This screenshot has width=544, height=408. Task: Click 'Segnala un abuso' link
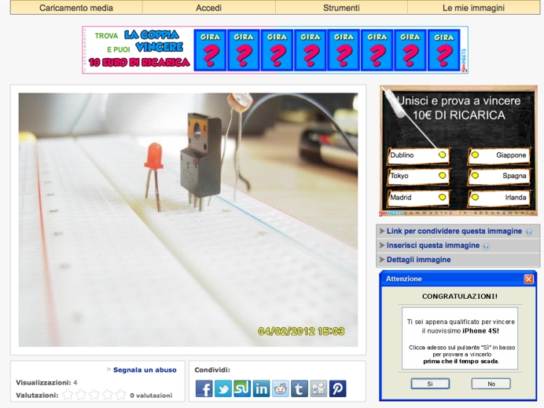click(145, 370)
